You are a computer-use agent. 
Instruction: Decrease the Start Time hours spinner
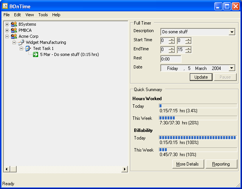(x=172, y=42)
